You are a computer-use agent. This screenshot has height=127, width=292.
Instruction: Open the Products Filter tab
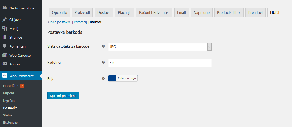(x=229, y=12)
